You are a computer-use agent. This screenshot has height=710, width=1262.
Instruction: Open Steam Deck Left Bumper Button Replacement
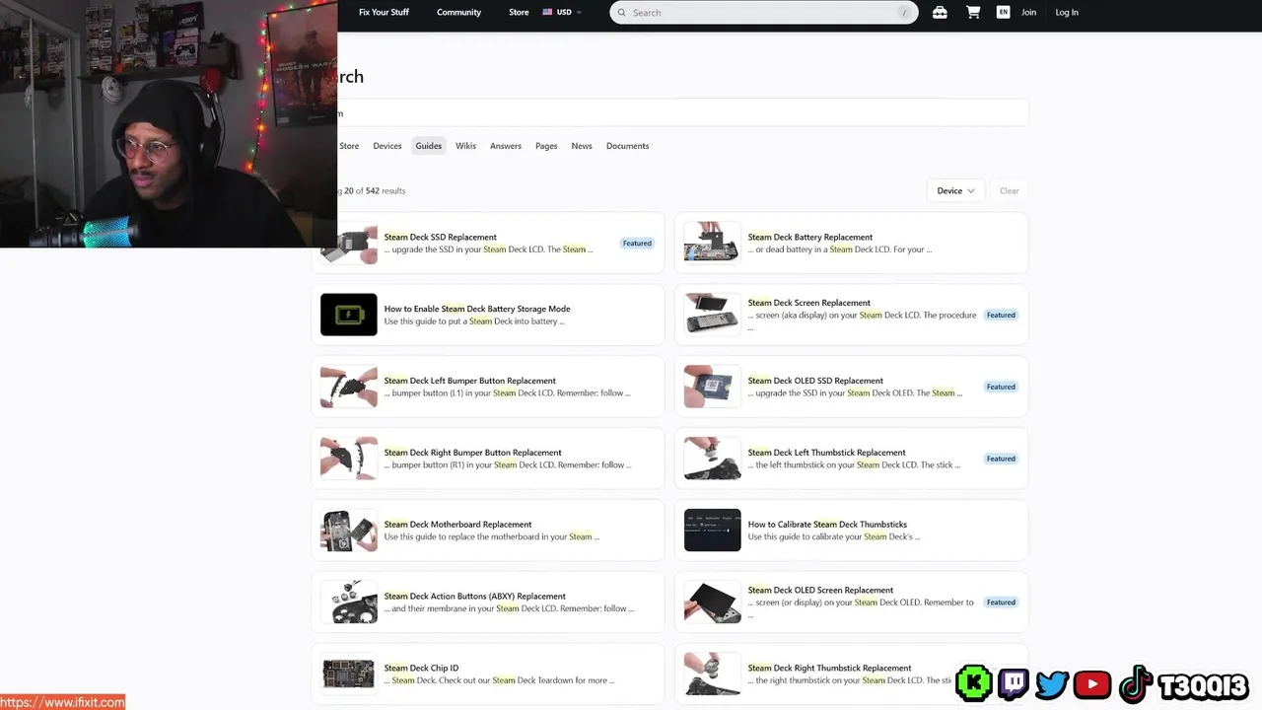tap(470, 381)
